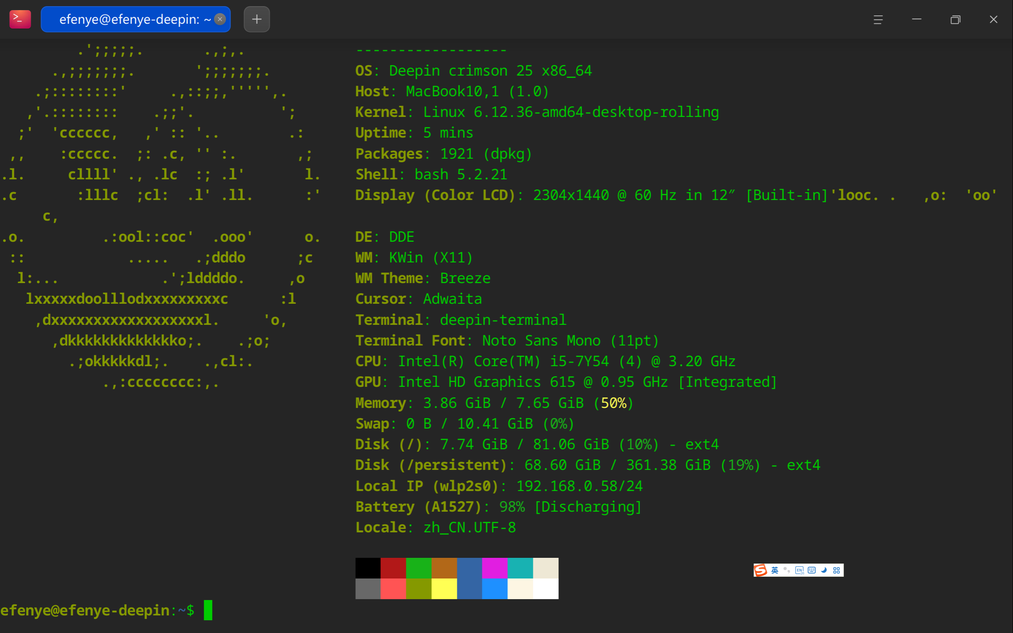The image size is (1013, 633).
Task: Click the Sogou input method logo
Action: click(x=761, y=570)
